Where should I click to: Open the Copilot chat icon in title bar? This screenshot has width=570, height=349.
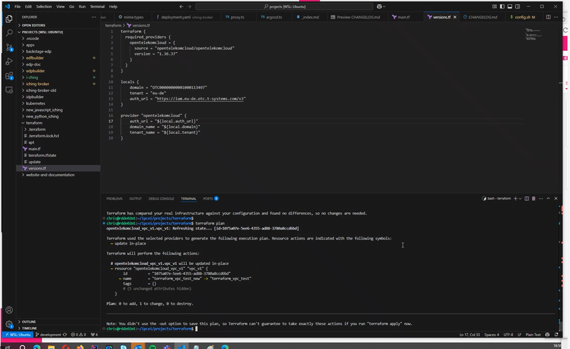(379, 6)
